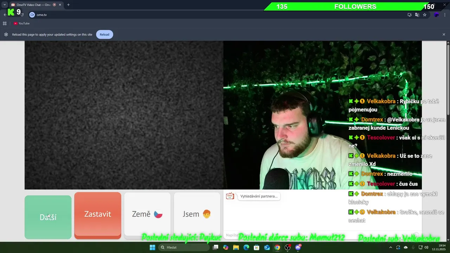
Task: Open the Chrome profile avatar
Action: (x=436, y=15)
